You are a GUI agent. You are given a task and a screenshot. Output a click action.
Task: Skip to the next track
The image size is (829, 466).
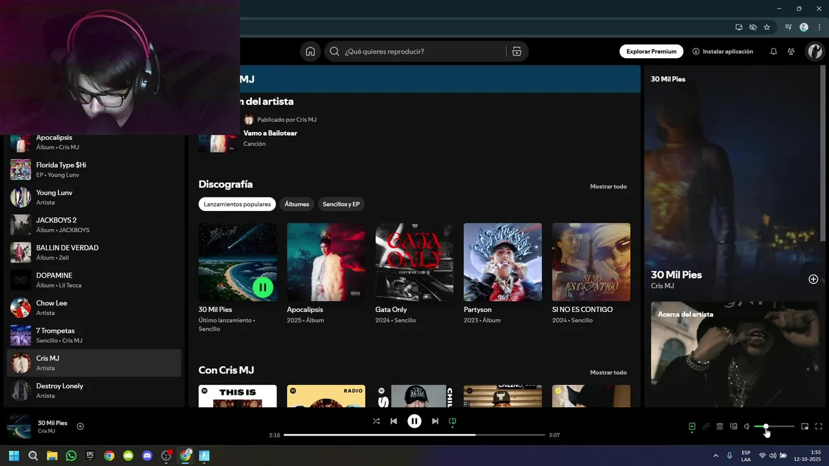tap(435, 421)
